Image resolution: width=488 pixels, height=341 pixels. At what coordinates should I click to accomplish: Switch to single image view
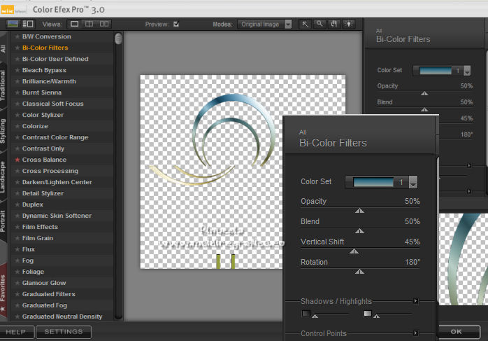click(x=75, y=24)
